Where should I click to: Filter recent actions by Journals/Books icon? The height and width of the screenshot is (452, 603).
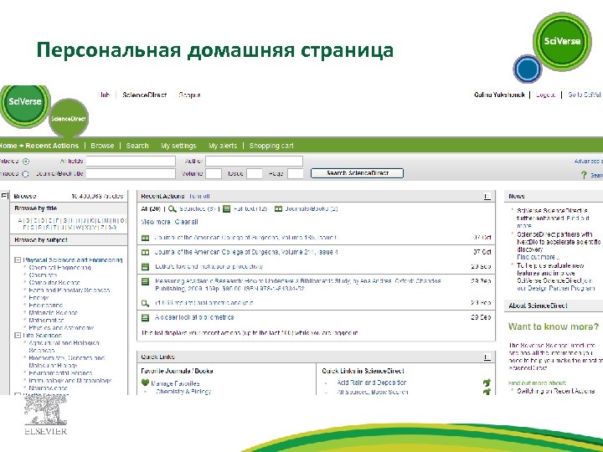click(278, 208)
